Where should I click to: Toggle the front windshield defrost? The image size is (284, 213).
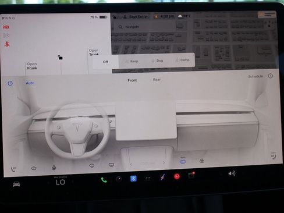92,166
